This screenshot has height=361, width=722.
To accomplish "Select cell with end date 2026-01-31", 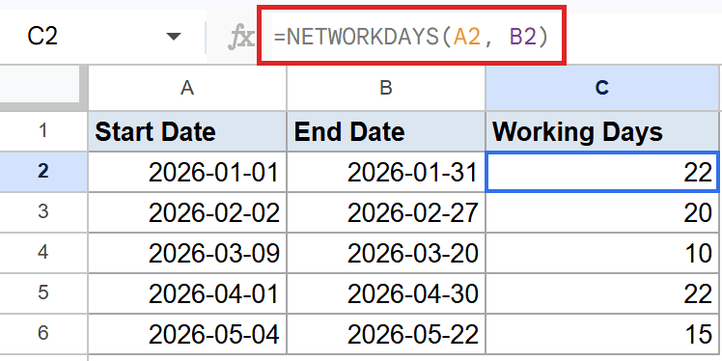I will click(x=386, y=172).
